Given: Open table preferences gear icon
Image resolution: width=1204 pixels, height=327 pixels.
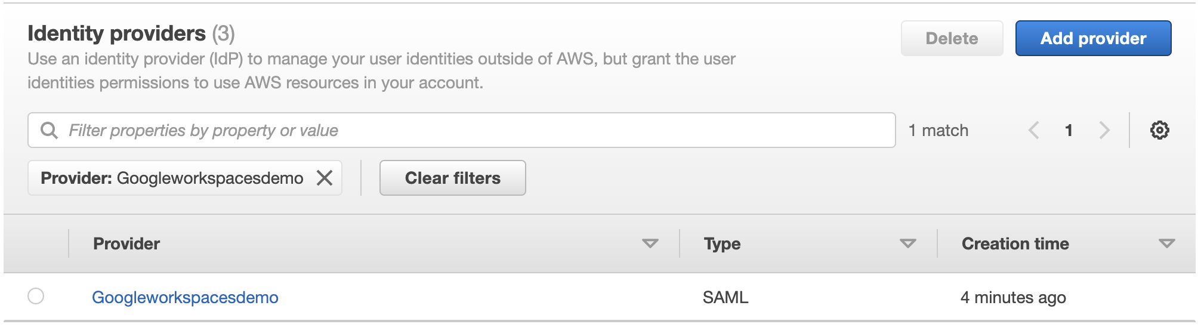Looking at the screenshot, I should click(x=1159, y=130).
